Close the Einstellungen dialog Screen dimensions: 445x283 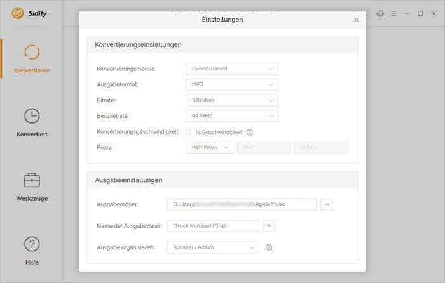tap(356, 20)
